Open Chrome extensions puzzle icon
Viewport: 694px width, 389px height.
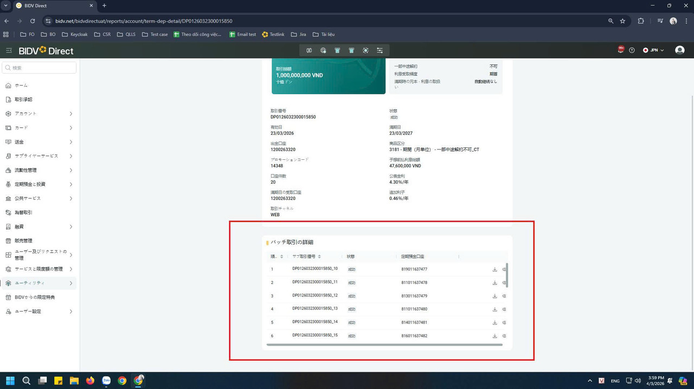(641, 21)
